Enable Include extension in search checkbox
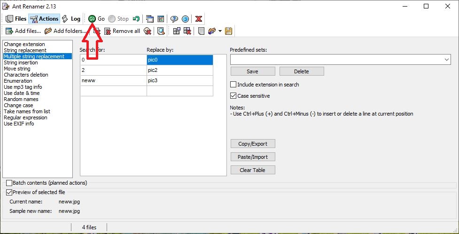Screen dimensions: 459x234 [233, 85]
